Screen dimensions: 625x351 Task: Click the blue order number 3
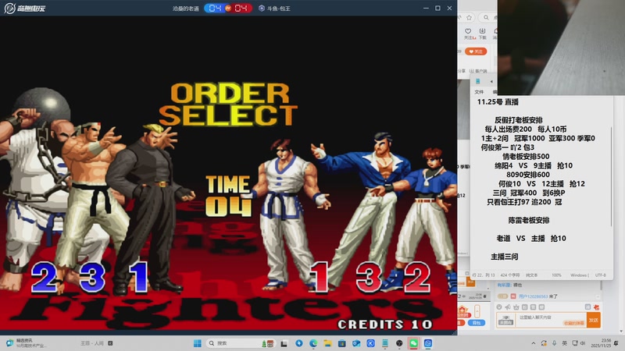(92, 278)
